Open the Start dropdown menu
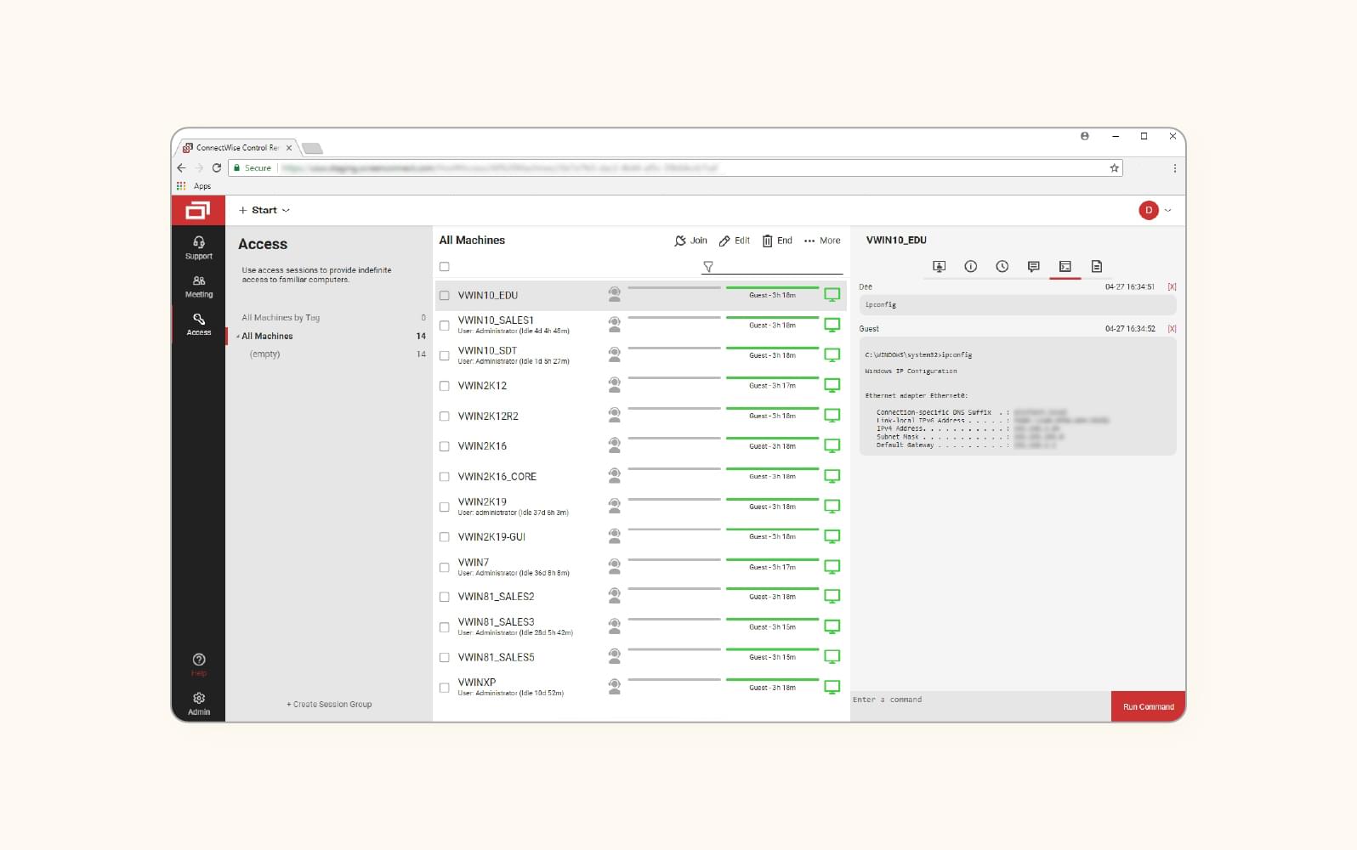 [x=264, y=210]
